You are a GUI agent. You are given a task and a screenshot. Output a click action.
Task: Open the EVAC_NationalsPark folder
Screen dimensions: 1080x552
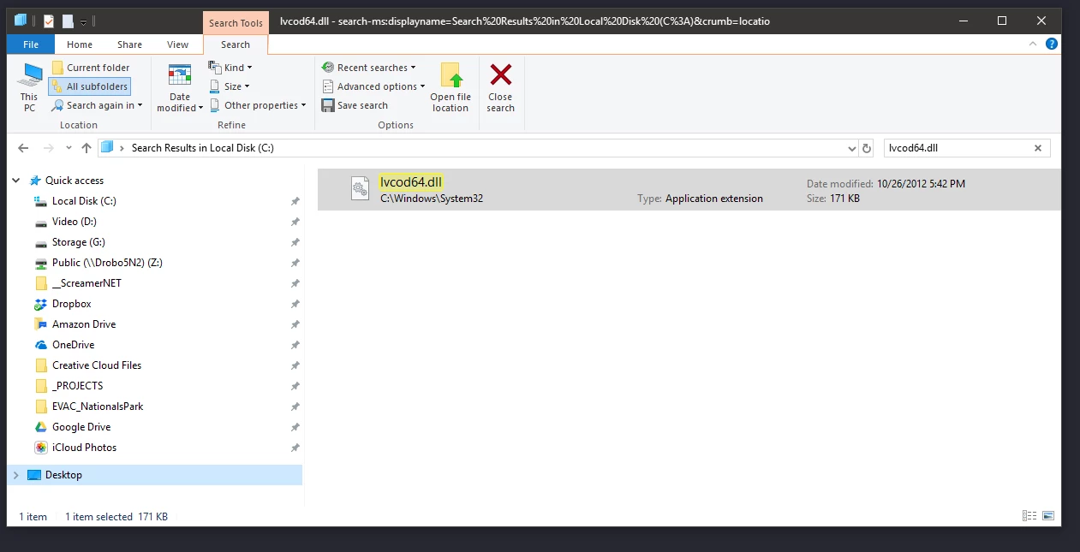coord(98,407)
